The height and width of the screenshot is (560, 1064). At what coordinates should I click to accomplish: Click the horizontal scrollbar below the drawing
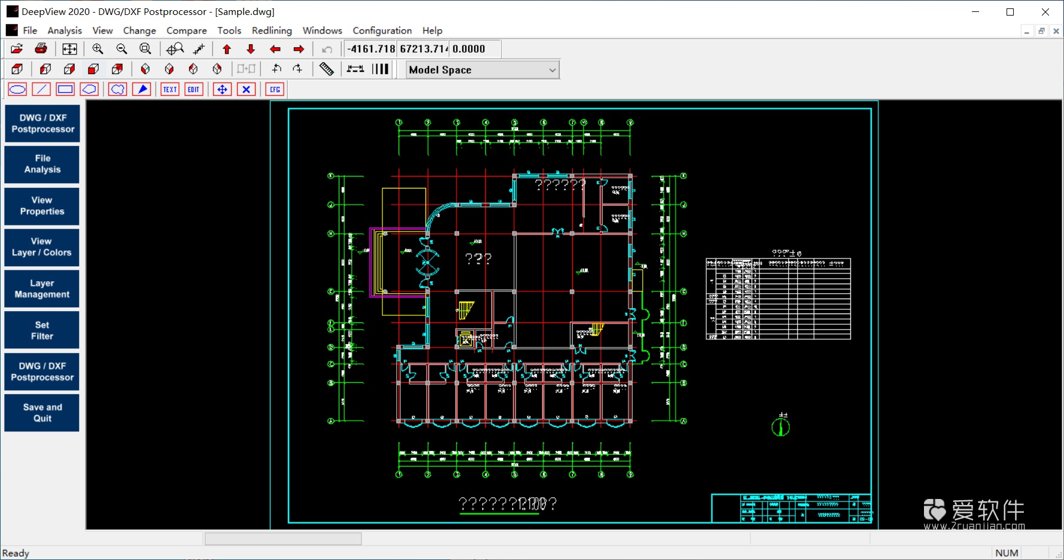282,538
